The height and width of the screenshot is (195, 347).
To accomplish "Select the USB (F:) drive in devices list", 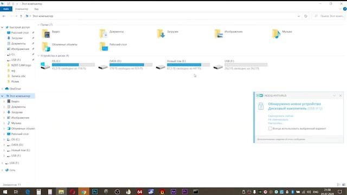I will click(240, 65).
